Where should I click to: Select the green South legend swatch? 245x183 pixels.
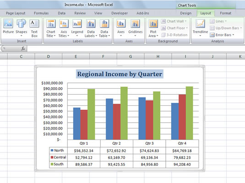(52, 164)
